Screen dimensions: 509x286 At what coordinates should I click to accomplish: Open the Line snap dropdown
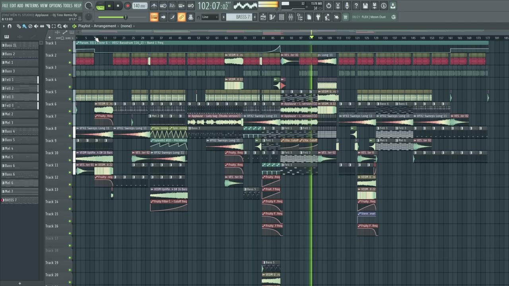210,17
